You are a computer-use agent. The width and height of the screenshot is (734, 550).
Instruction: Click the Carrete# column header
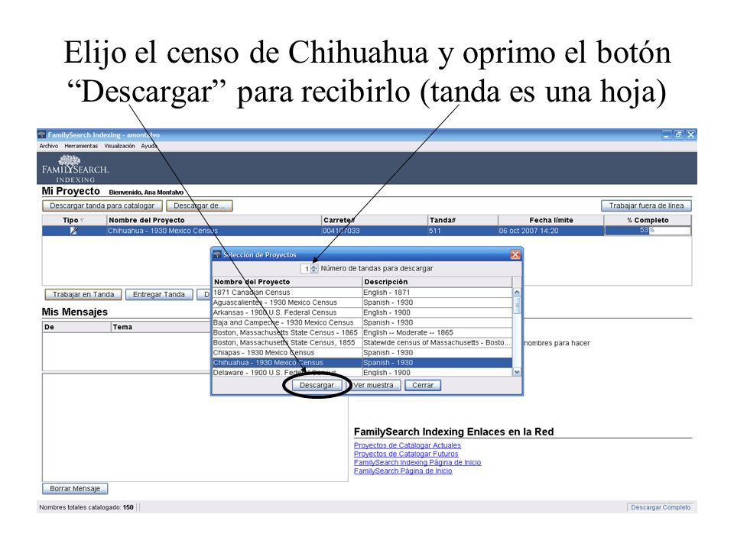click(374, 220)
